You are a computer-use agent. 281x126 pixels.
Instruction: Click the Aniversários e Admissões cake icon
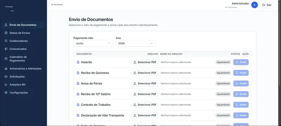pos(6,69)
